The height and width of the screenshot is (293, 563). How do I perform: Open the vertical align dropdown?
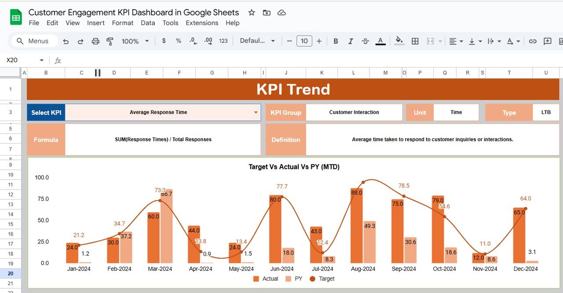coord(475,41)
